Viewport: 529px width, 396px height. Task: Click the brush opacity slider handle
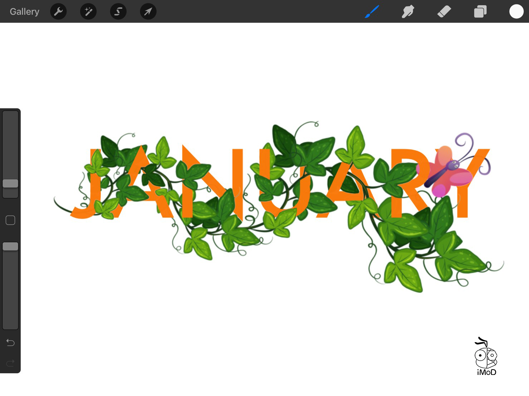coord(10,246)
